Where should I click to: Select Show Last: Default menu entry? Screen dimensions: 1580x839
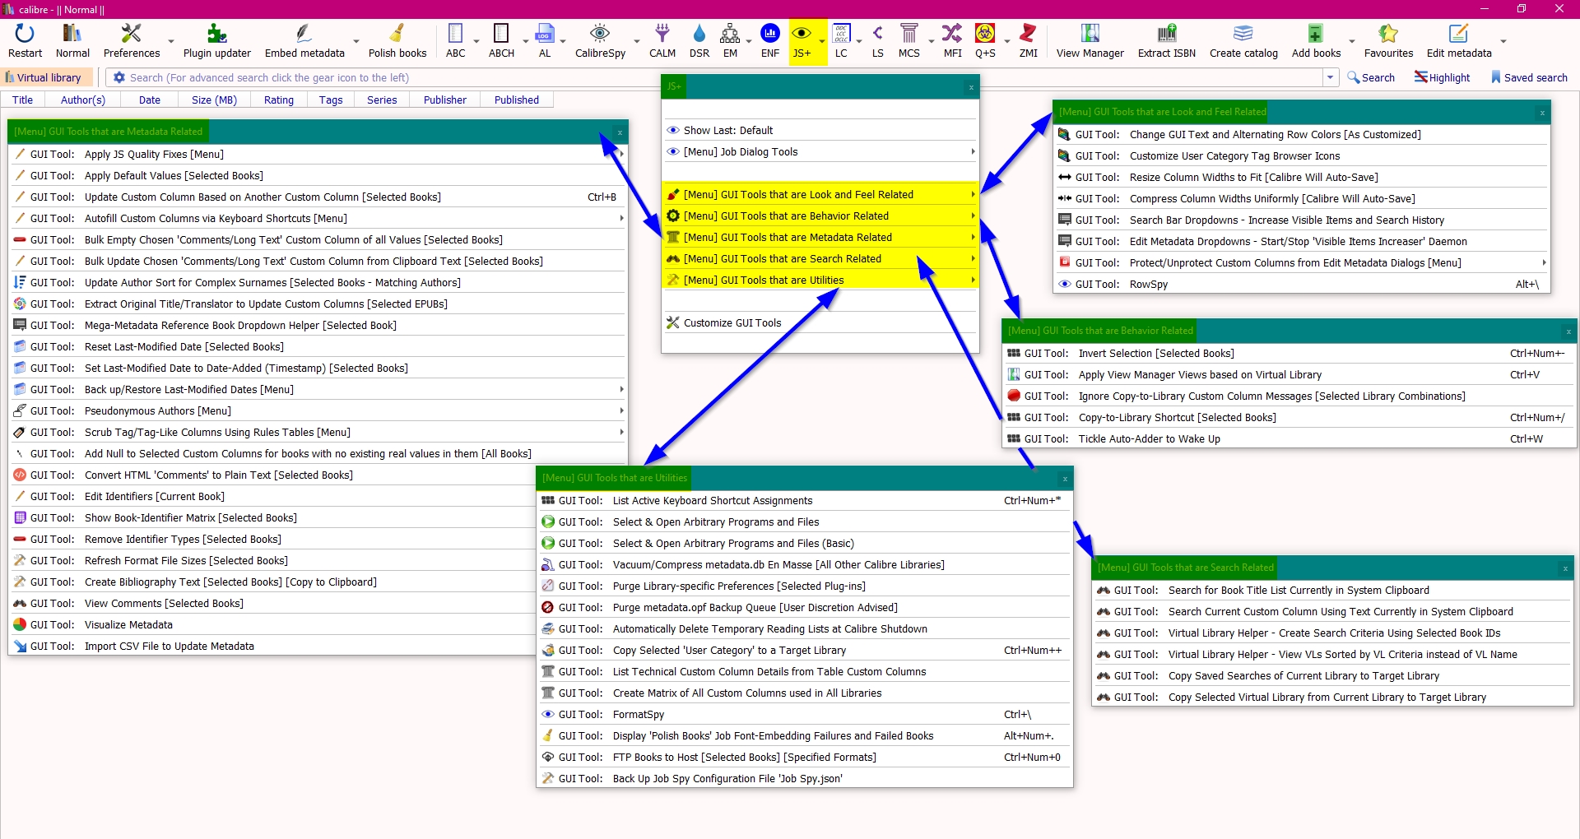pyautogui.click(x=820, y=131)
